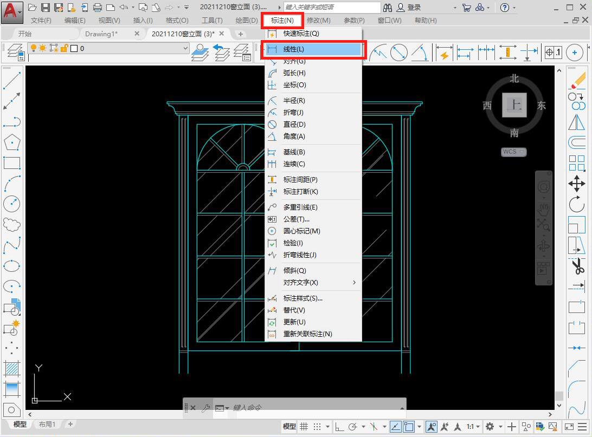Toggle polar tracking in status bar
592x437 pixels.
[352, 427]
